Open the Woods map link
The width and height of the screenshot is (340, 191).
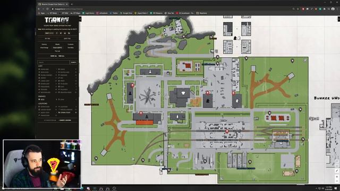point(57,45)
